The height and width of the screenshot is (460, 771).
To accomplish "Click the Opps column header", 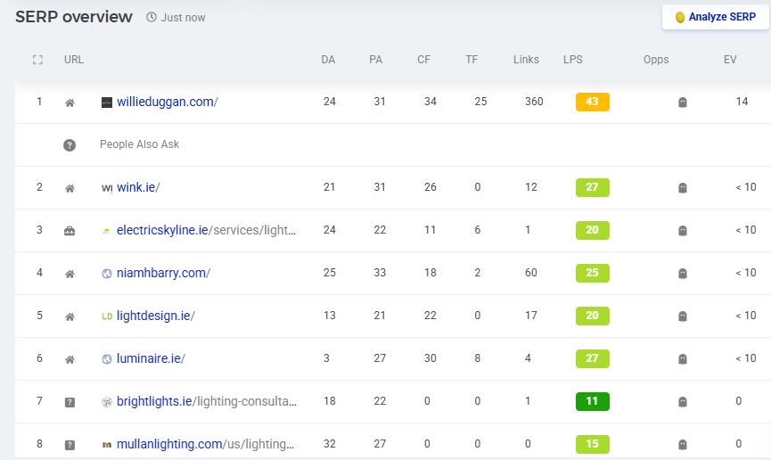I will 655,60.
